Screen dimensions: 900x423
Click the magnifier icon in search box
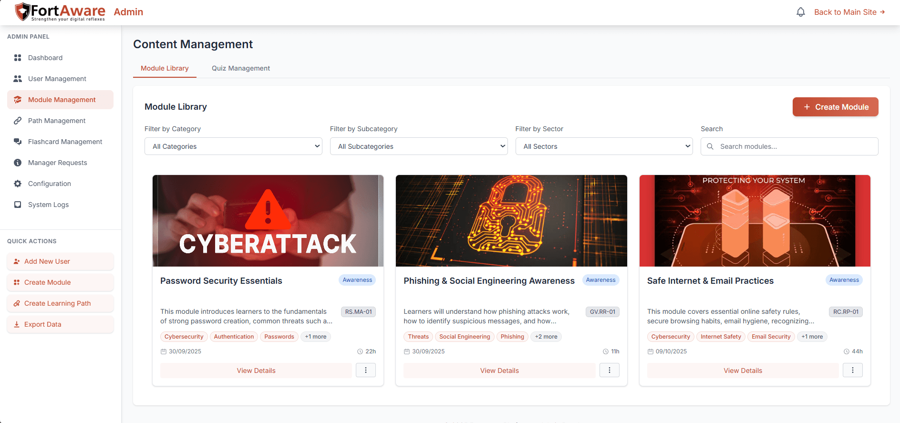(x=710, y=146)
